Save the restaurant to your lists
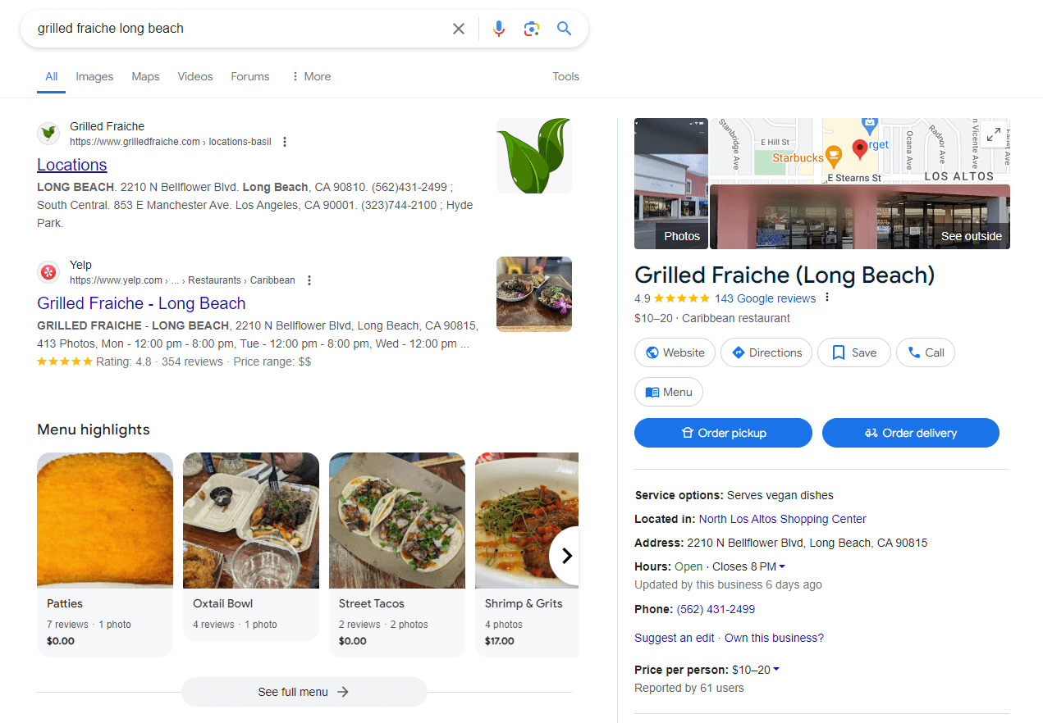 853,352
